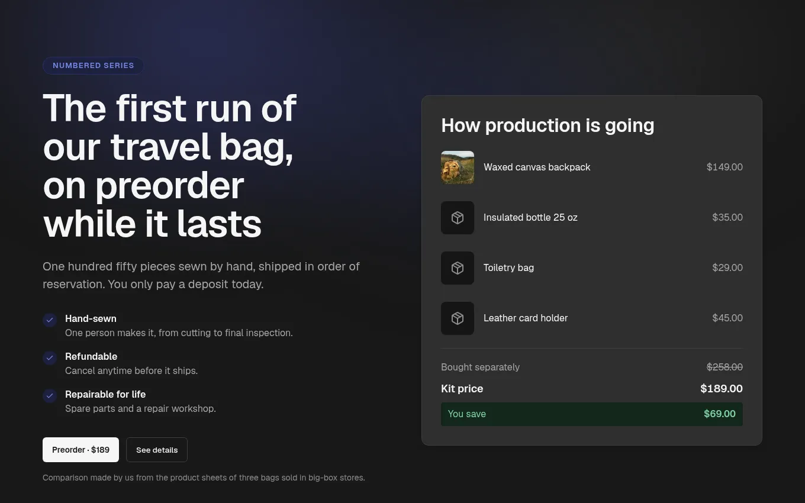The image size is (805, 503).
Task: Click the comparison footnote text
Action: click(204, 478)
